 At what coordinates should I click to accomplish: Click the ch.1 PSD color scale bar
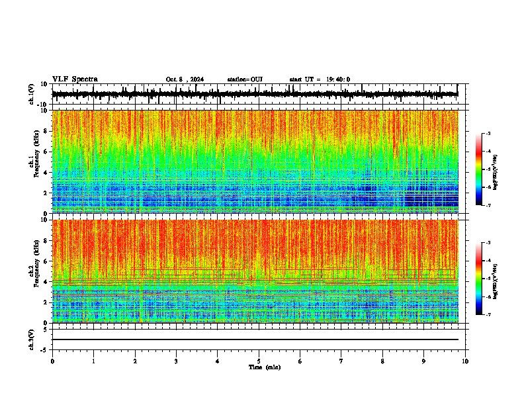pos(479,169)
